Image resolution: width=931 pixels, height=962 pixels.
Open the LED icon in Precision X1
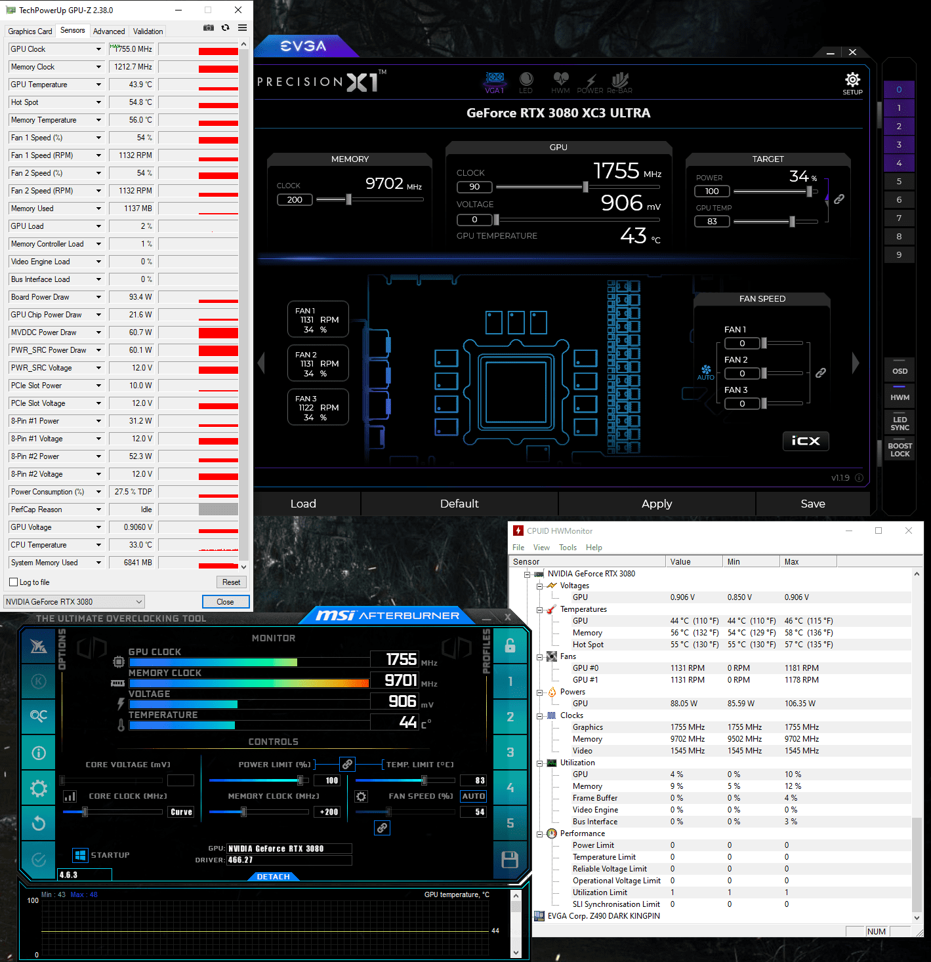pos(526,83)
